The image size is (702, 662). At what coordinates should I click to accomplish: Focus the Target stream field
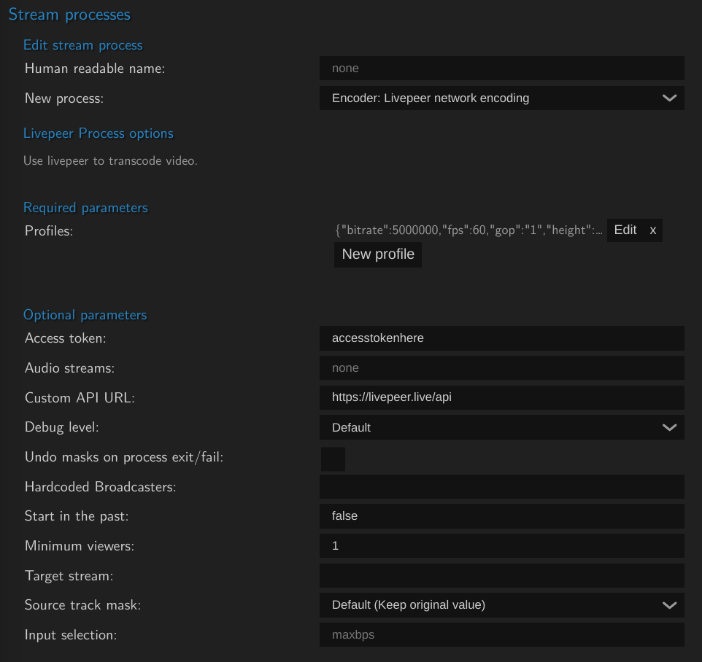click(x=501, y=575)
